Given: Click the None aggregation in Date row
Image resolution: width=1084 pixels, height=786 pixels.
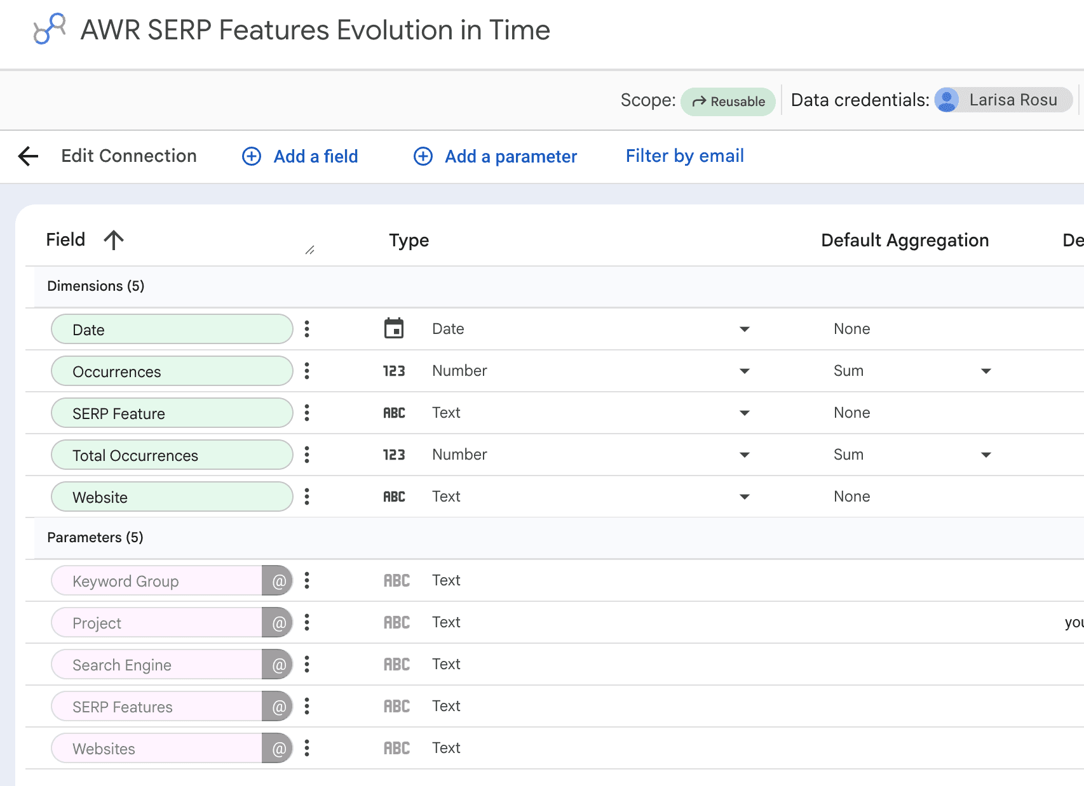Looking at the screenshot, I should [x=852, y=329].
